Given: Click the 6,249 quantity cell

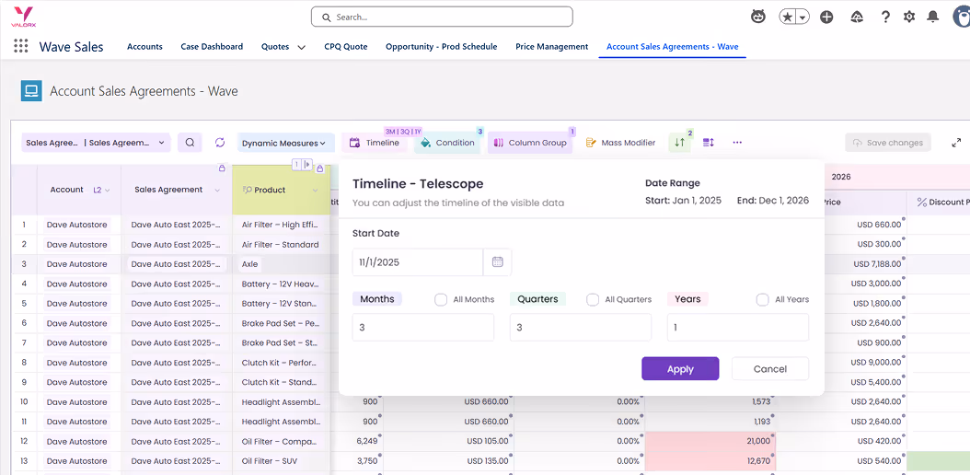Looking at the screenshot, I should (357, 442).
